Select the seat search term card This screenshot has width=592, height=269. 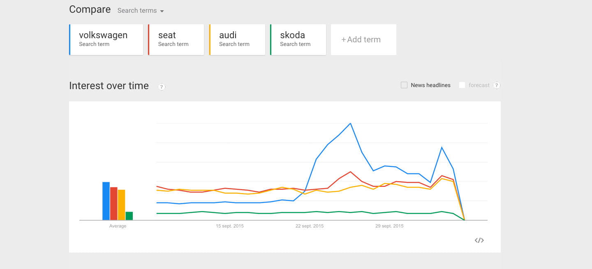[x=176, y=39]
